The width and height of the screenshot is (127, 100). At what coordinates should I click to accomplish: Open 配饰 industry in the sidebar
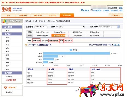7,52
